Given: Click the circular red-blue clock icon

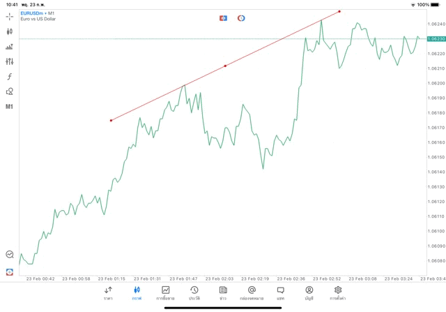Looking at the screenshot, I should click(241, 18).
